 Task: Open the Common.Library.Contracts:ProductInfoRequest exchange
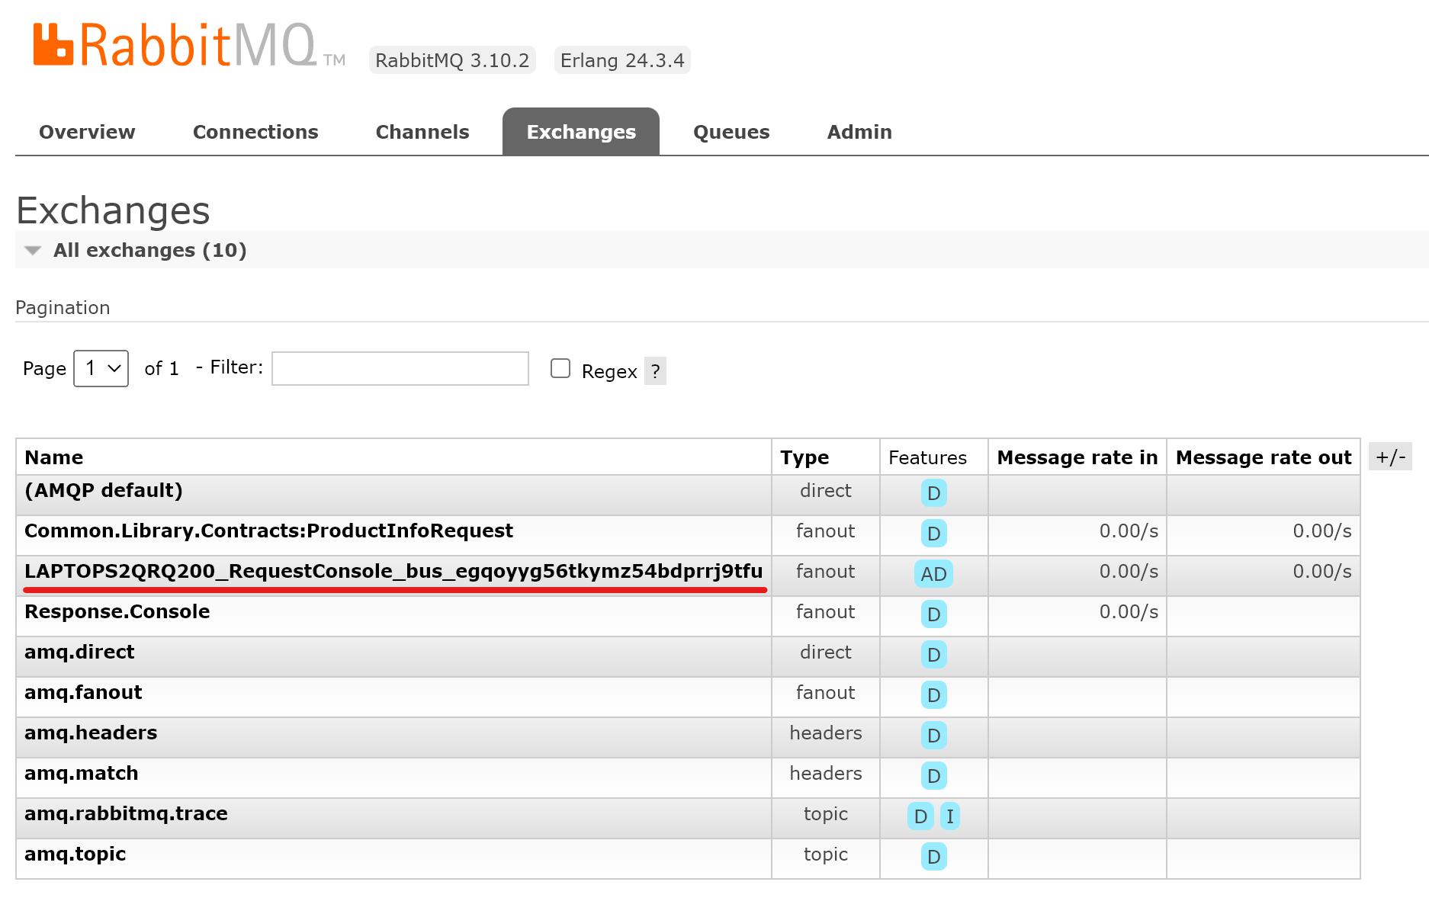coord(268,531)
